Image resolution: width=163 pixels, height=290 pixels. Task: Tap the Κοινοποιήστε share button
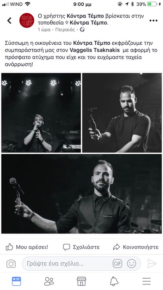click(x=136, y=247)
